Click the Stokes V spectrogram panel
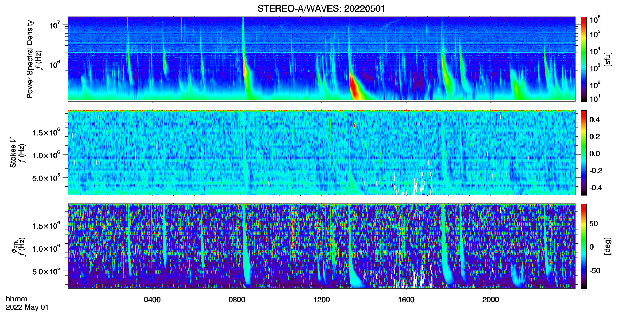Image resolution: width=643 pixels, height=331 pixels. [x=321, y=153]
